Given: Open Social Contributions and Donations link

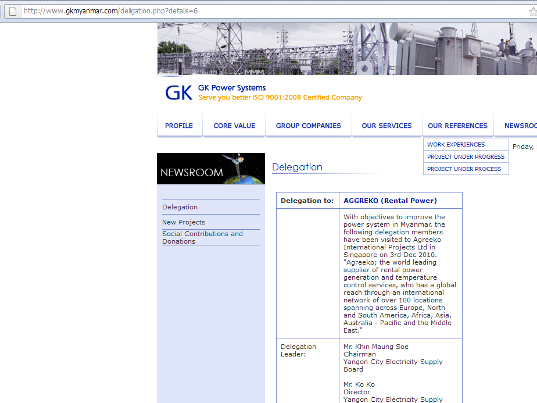Looking at the screenshot, I should [x=202, y=237].
